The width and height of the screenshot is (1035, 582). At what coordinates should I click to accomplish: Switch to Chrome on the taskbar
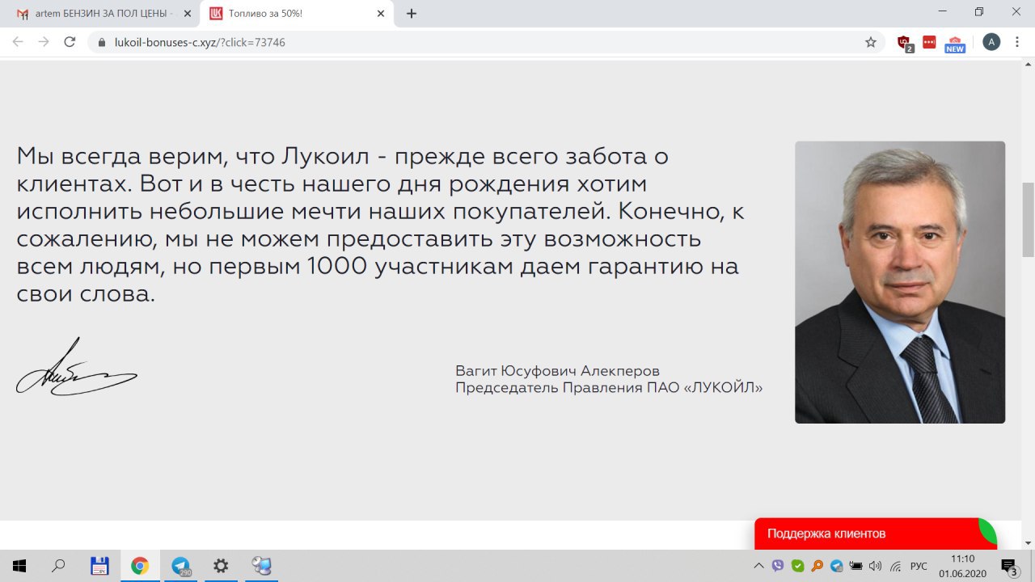point(140,566)
